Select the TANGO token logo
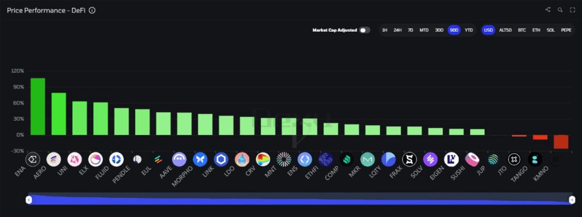Screen dimensions: 582x217 [x=535, y=159]
